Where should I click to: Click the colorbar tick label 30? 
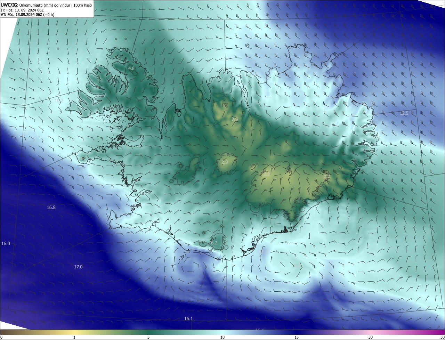point(371,338)
